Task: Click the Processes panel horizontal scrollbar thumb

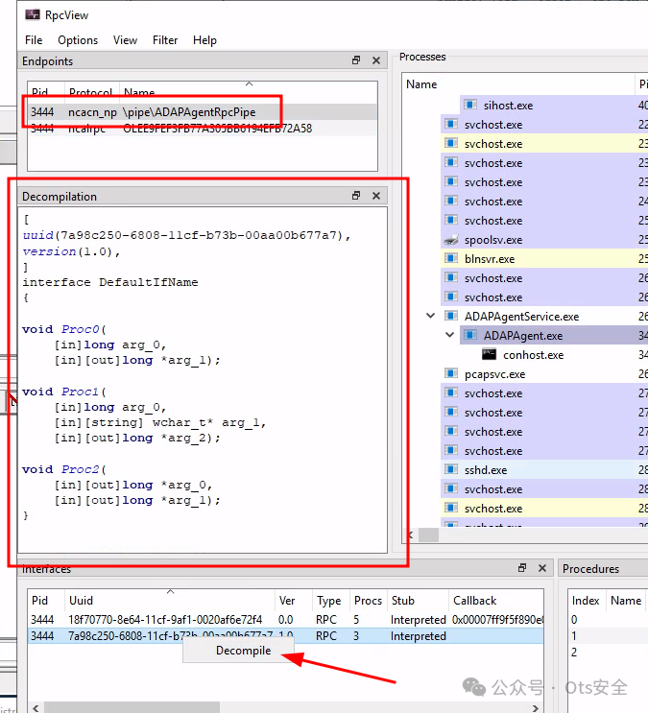Action: tap(428, 535)
